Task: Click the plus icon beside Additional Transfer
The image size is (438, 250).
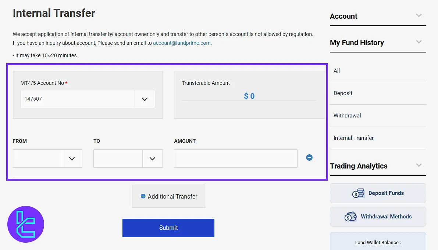Action: 143,196
